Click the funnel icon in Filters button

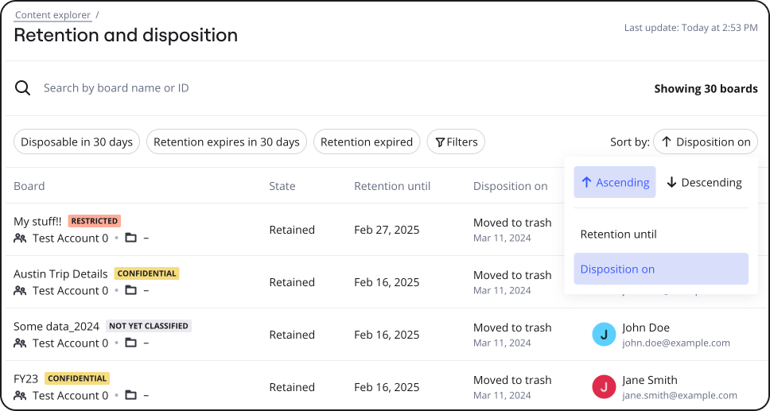439,142
